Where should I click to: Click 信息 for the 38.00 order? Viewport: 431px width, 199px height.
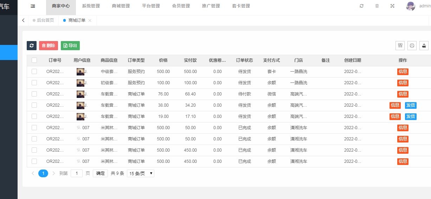tap(395, 105)
